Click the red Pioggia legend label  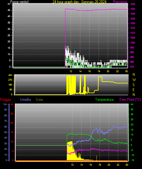tap(5, 100)
